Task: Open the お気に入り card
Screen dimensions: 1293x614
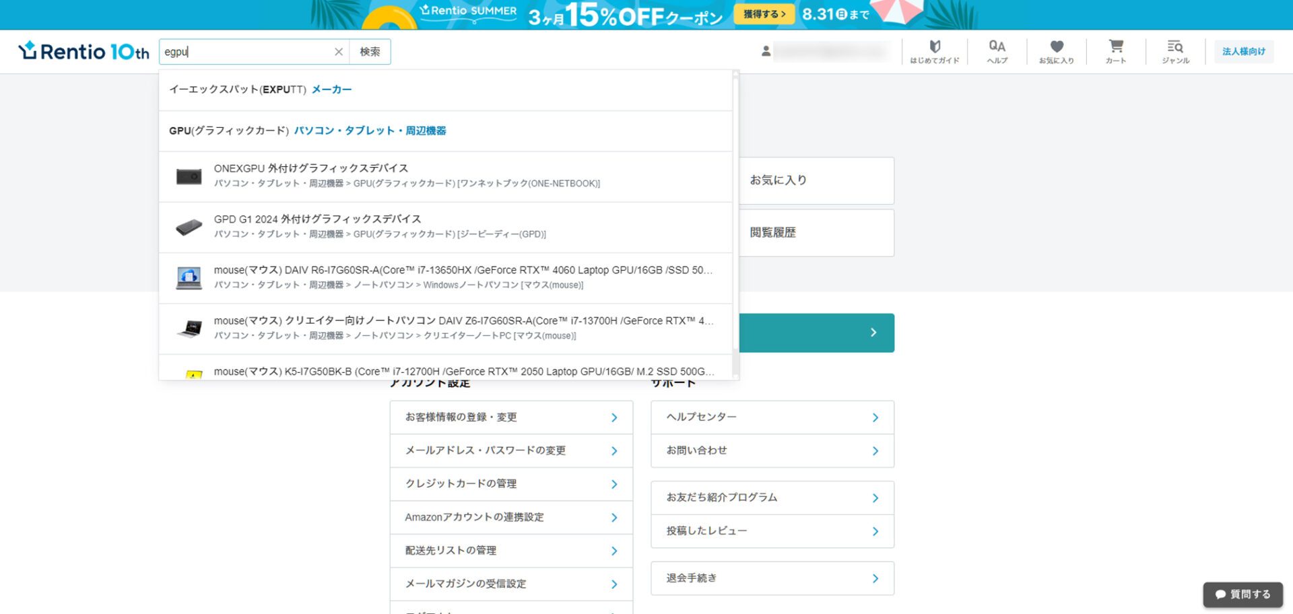Action: click(817, 180)
